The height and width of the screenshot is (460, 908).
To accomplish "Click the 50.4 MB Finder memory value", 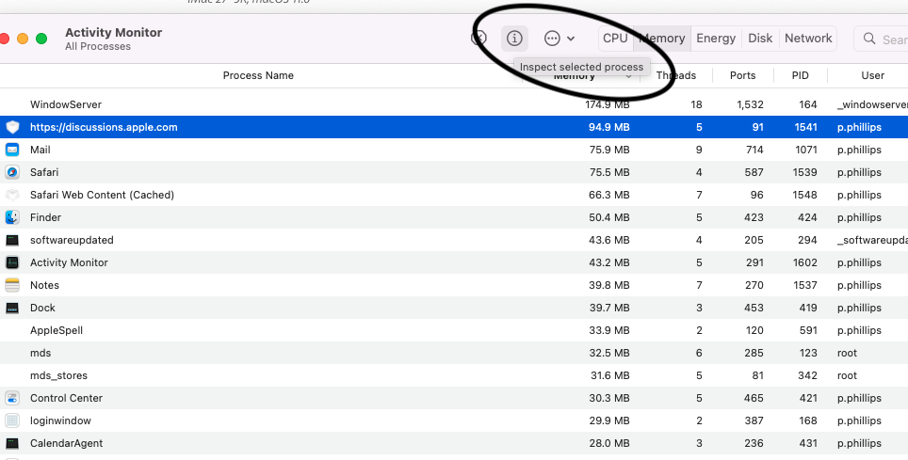I will pos(609,217).
